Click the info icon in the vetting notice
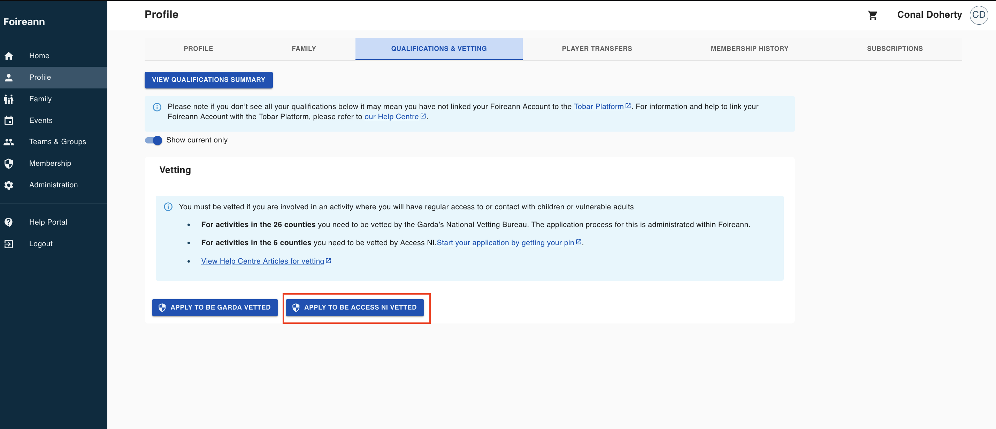Viewport: 996px width, 429px height. point(168,207)
